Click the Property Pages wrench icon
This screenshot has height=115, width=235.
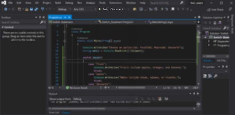[x=215, y=76]
